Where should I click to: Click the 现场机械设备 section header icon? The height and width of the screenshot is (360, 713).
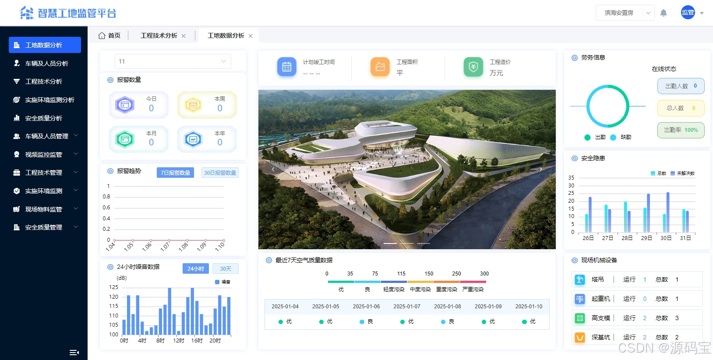coord(575,260)
